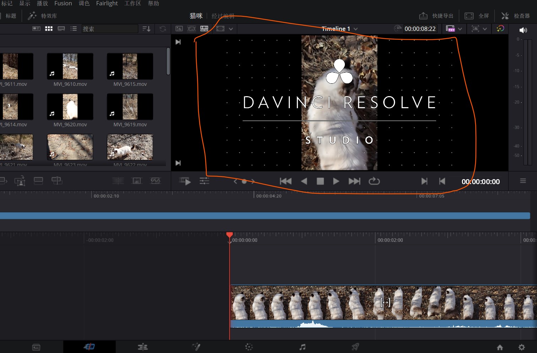Switch to the Cut page icon

(x=89, y=347)
